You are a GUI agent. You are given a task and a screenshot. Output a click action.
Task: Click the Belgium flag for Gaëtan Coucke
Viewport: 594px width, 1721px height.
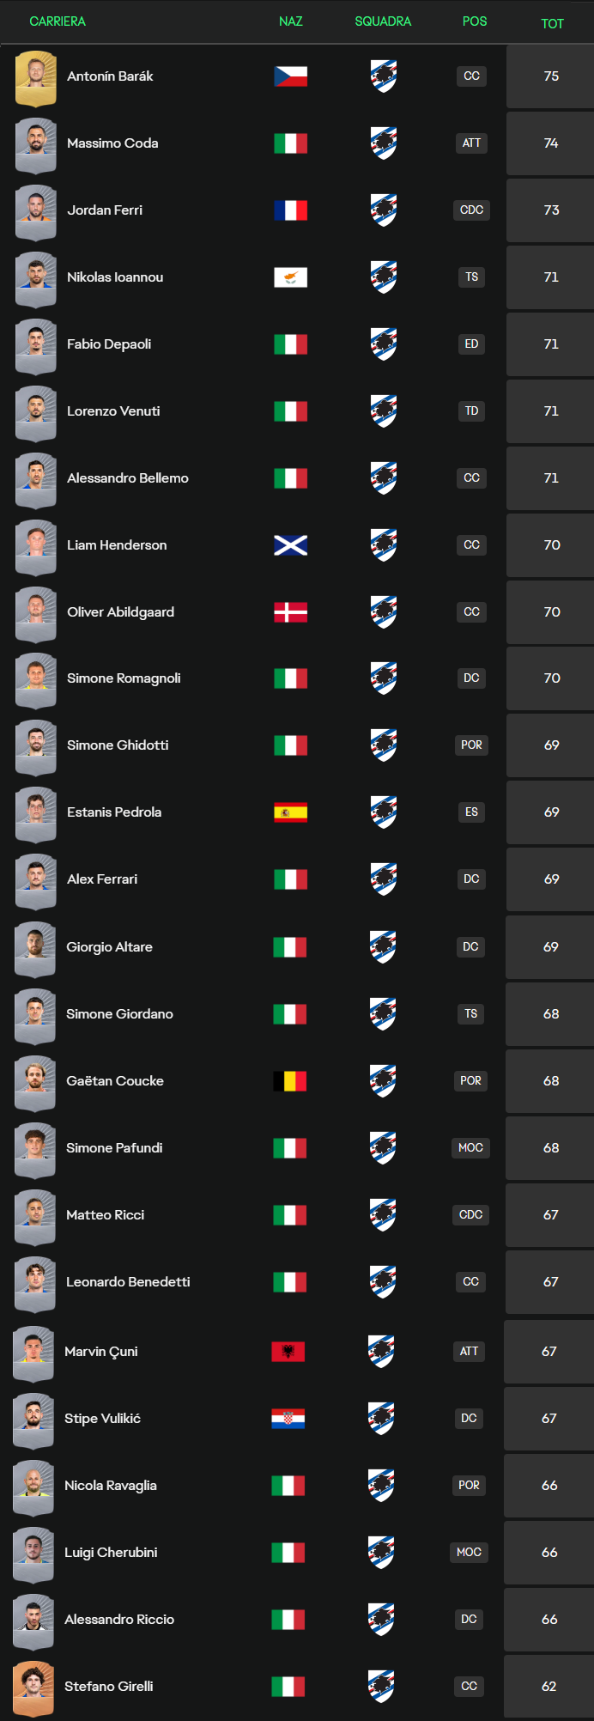pyautogui.click(x=290, y=1081)
